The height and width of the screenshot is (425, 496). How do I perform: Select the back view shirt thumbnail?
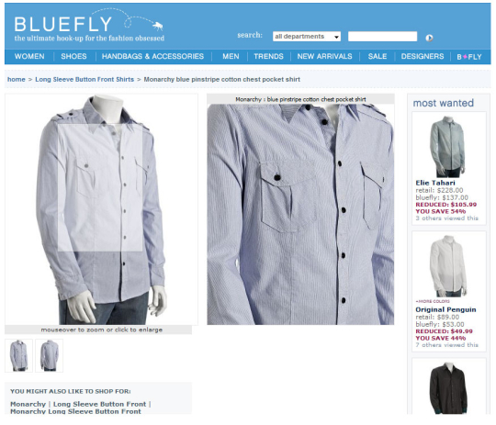click(x=49, y=355)
